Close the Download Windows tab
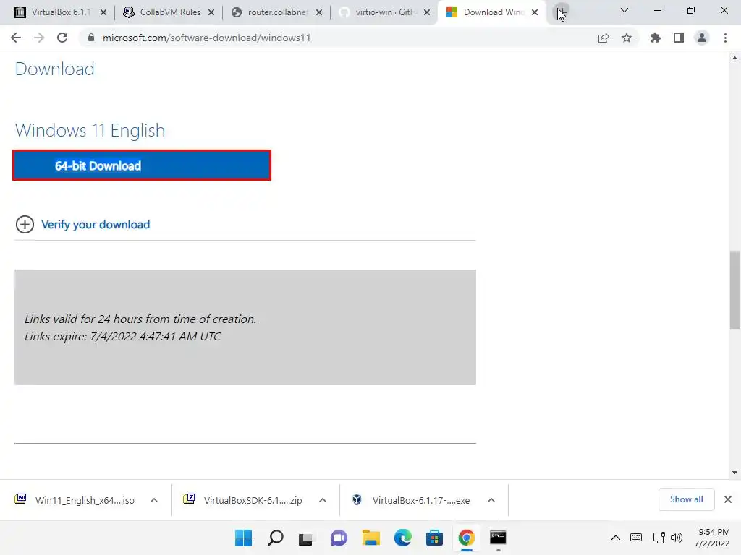 click(x=535, y=12)
